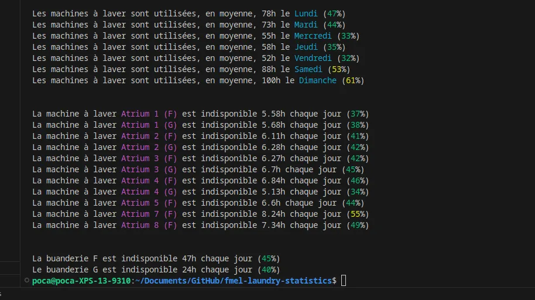This screenshot has width=535, height=300.
Task: Click the Atrium 1 (F) machine name
Action: click(149, 114)
